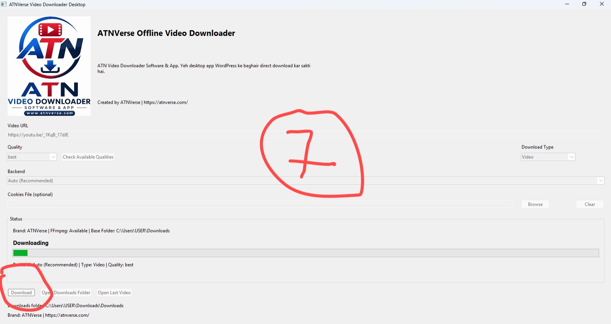Minimize the ATNVerse window
611x324 pixels.
coord(567,4)
